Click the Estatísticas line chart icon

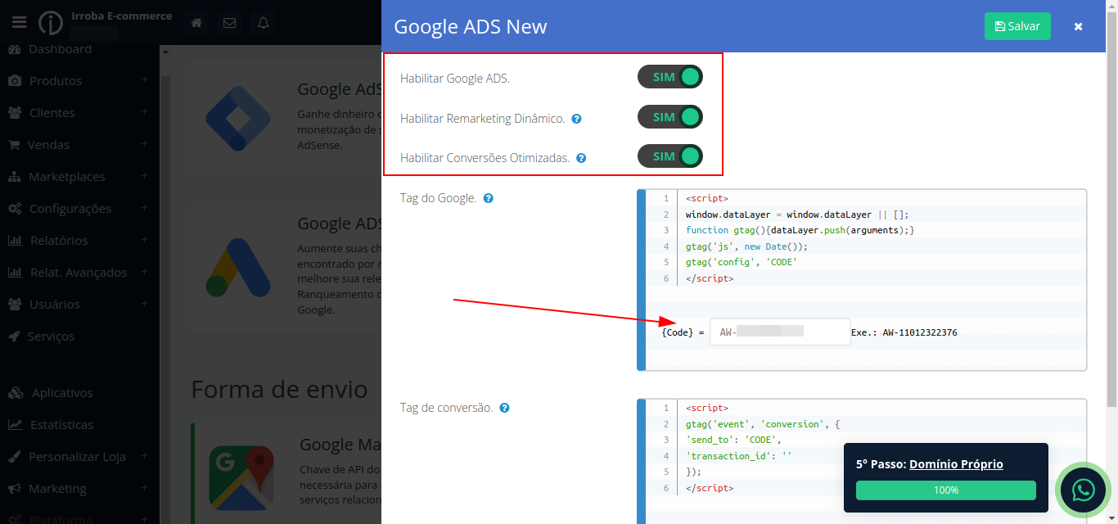coord(15,425)
